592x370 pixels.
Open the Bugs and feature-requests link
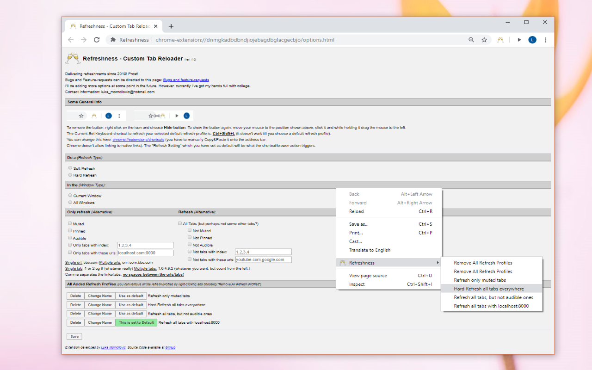186,80
